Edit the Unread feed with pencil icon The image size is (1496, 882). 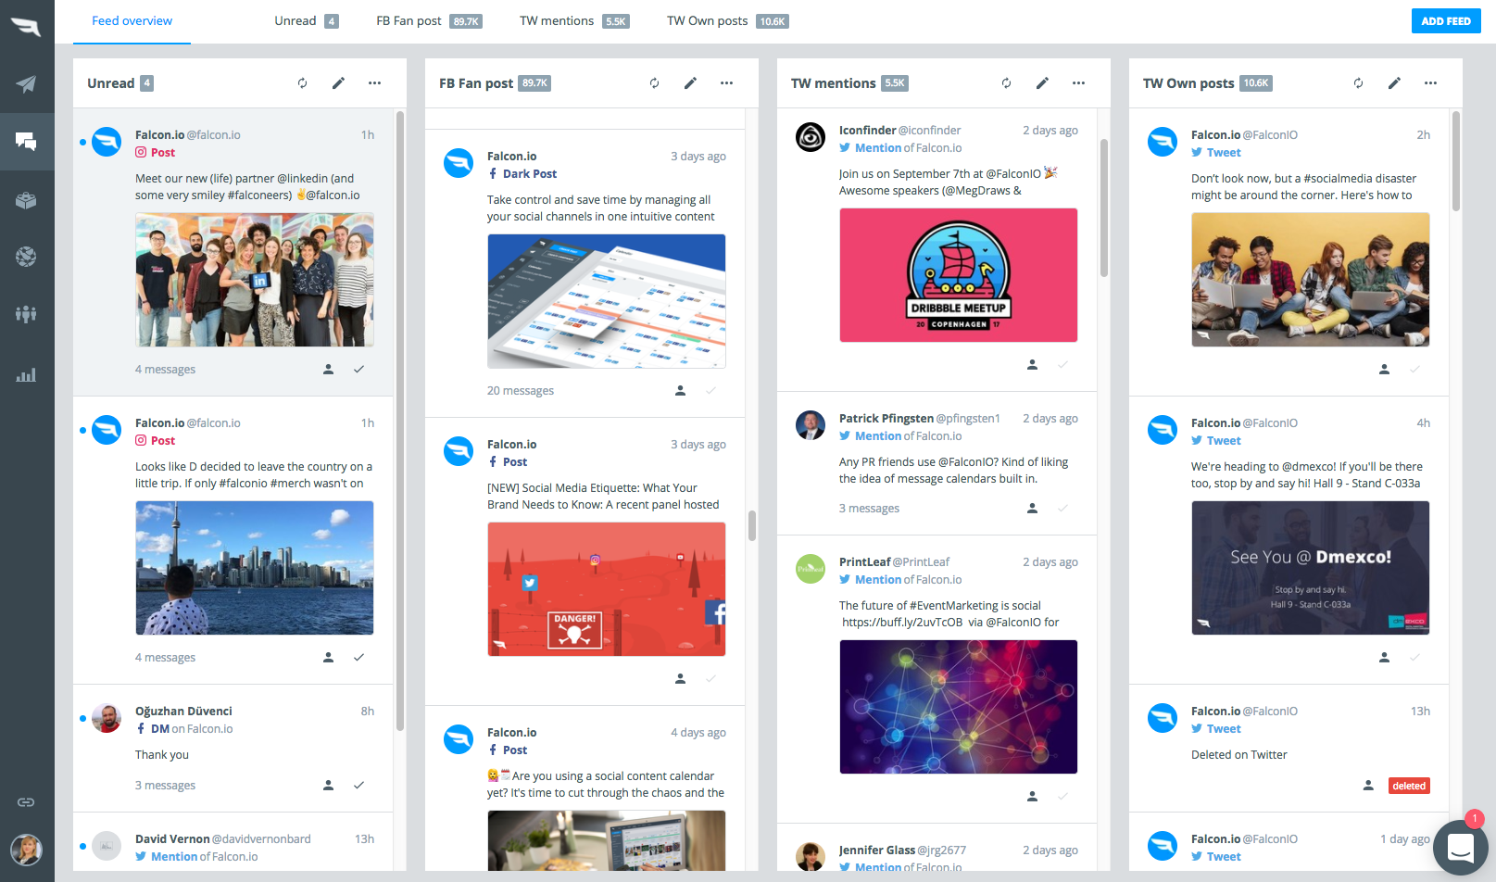pos(338,83)
